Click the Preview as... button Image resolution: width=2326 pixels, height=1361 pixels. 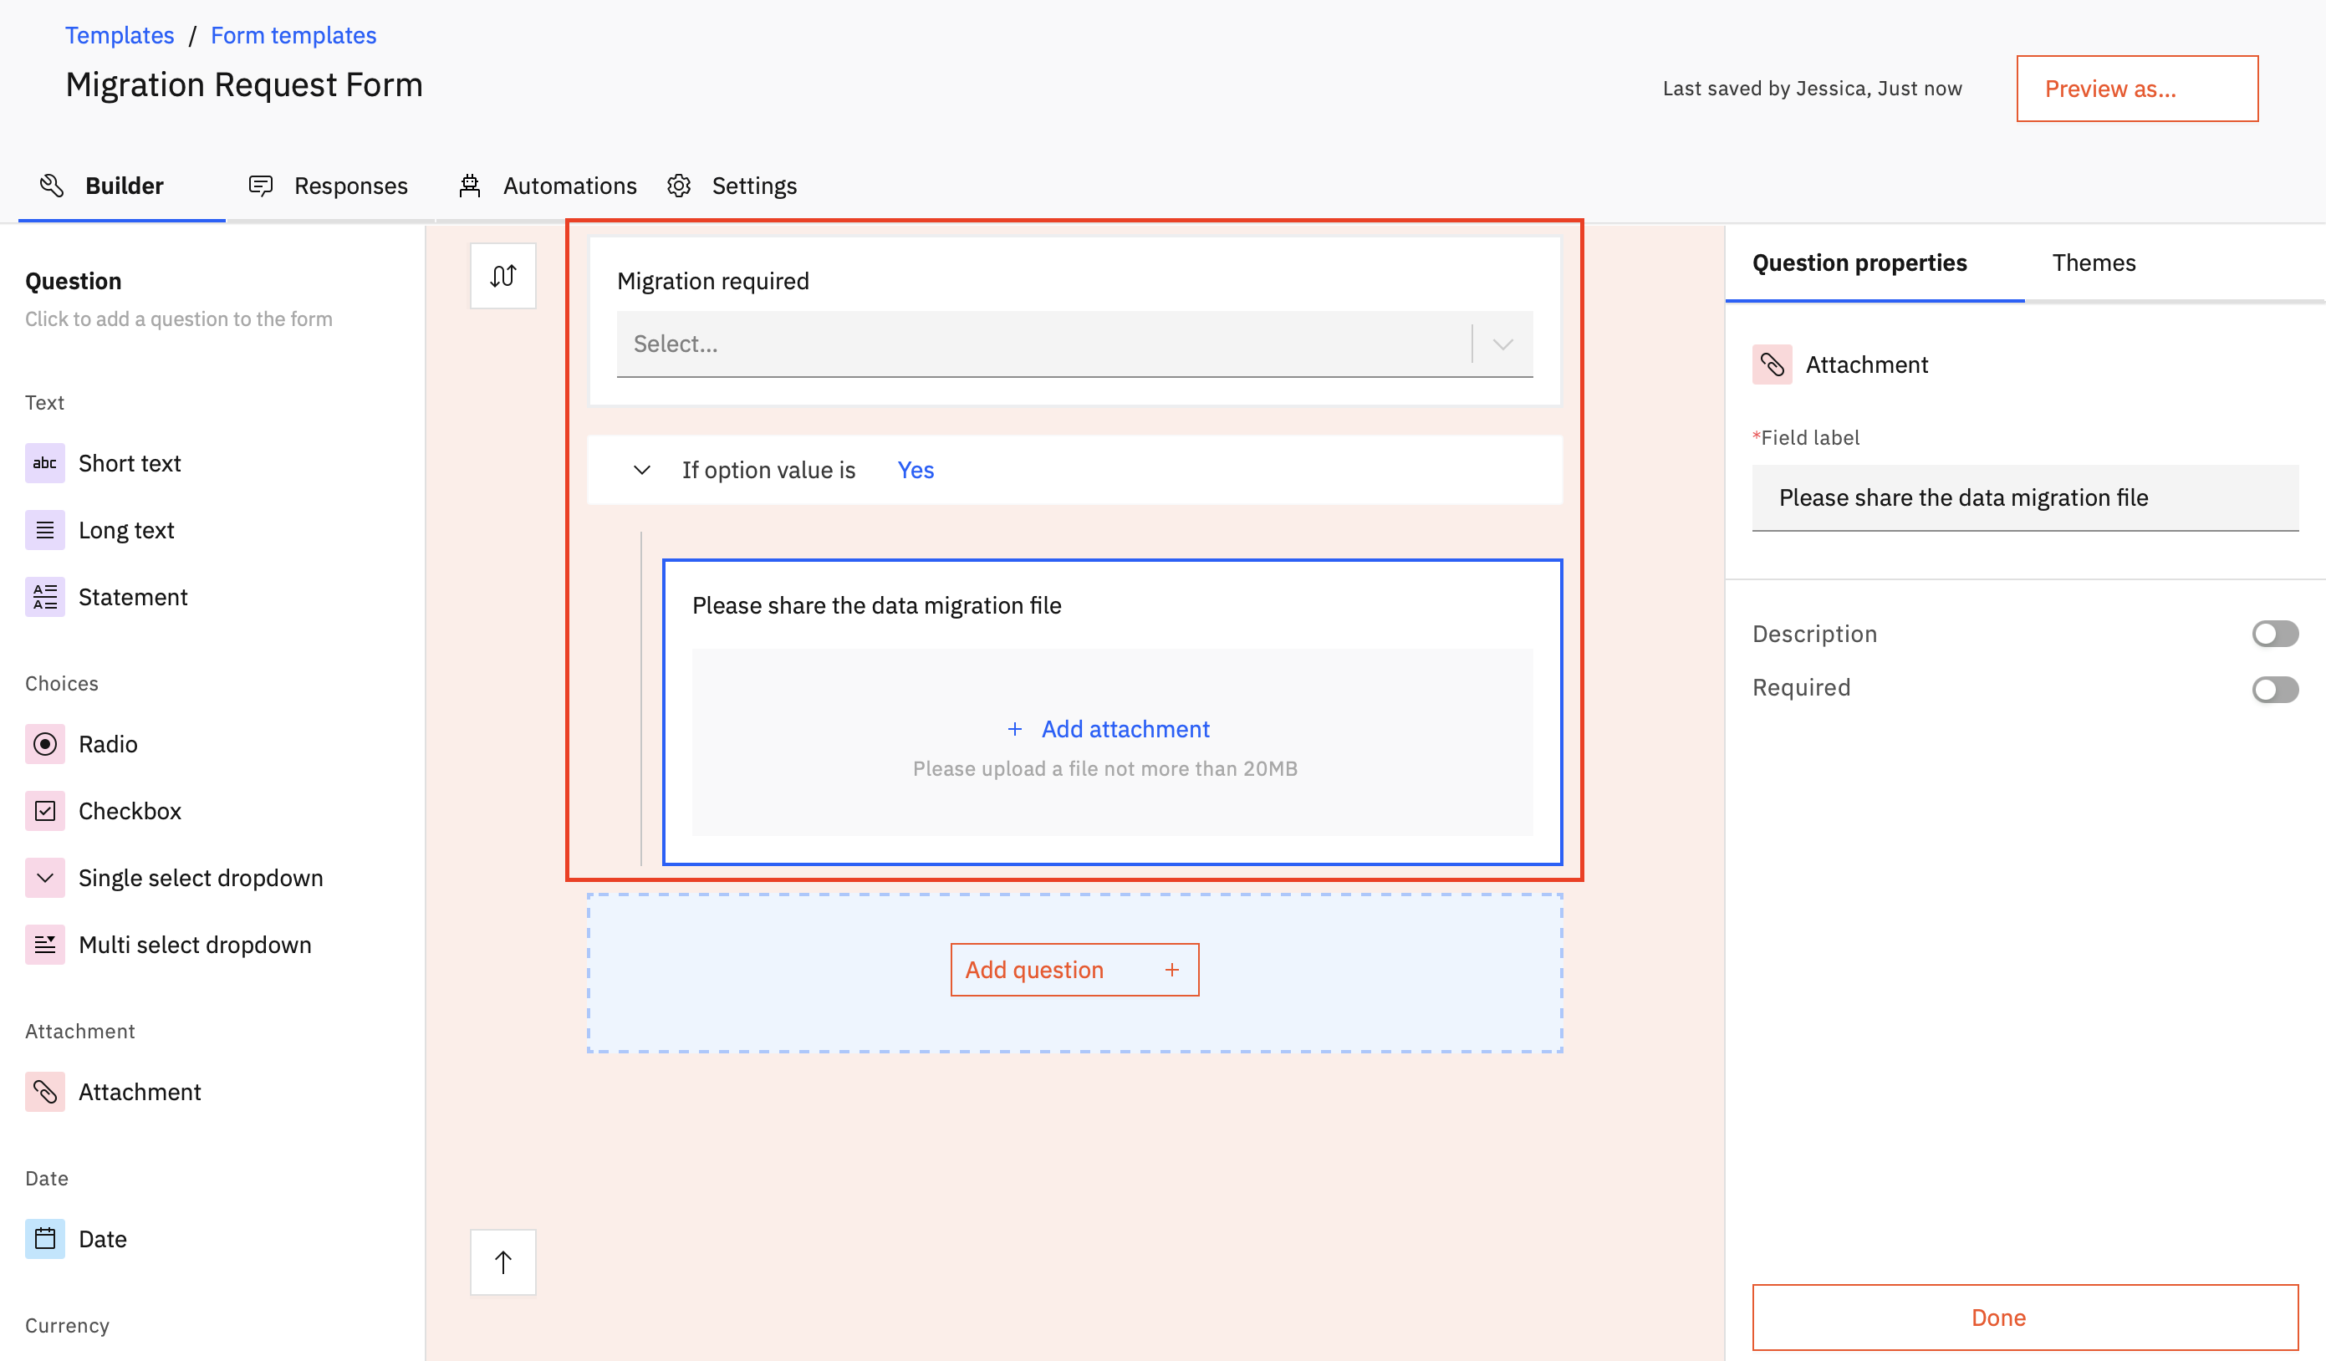[x=2136, y=89]
